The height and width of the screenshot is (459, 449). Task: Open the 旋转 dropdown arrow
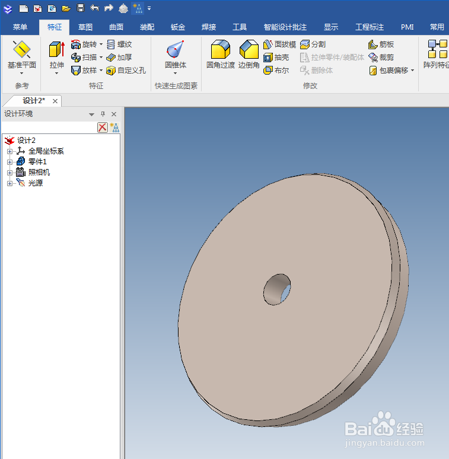(101, 44)
